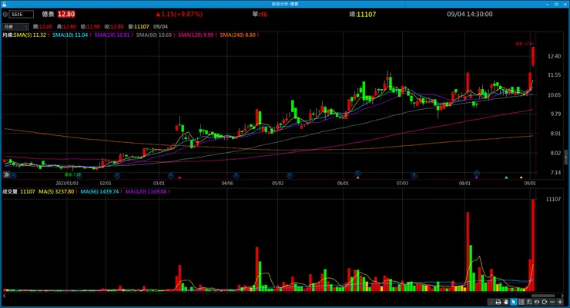Click the 均線 moving average label
This screenshot has width=570, height=308.
8,35
